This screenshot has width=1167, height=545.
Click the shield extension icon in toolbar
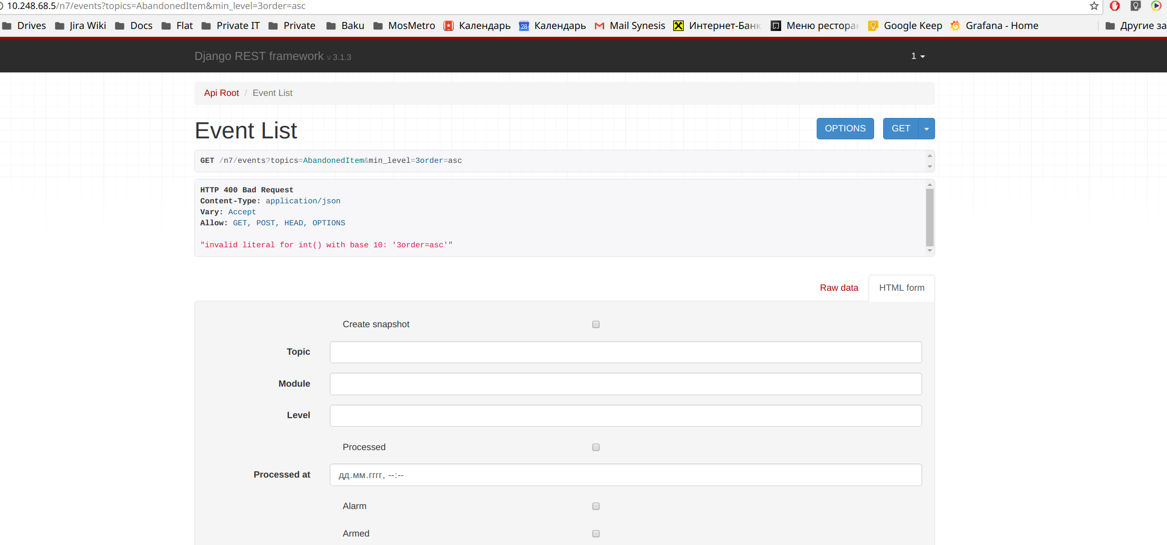click(x=1136, y=6)
